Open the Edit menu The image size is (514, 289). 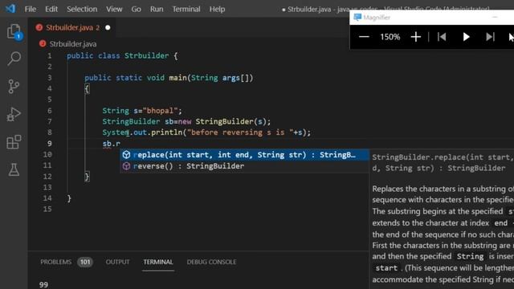(x=51, y=9)
